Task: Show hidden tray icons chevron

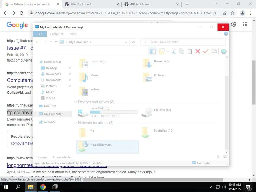Action: click(x=211, y=187)
